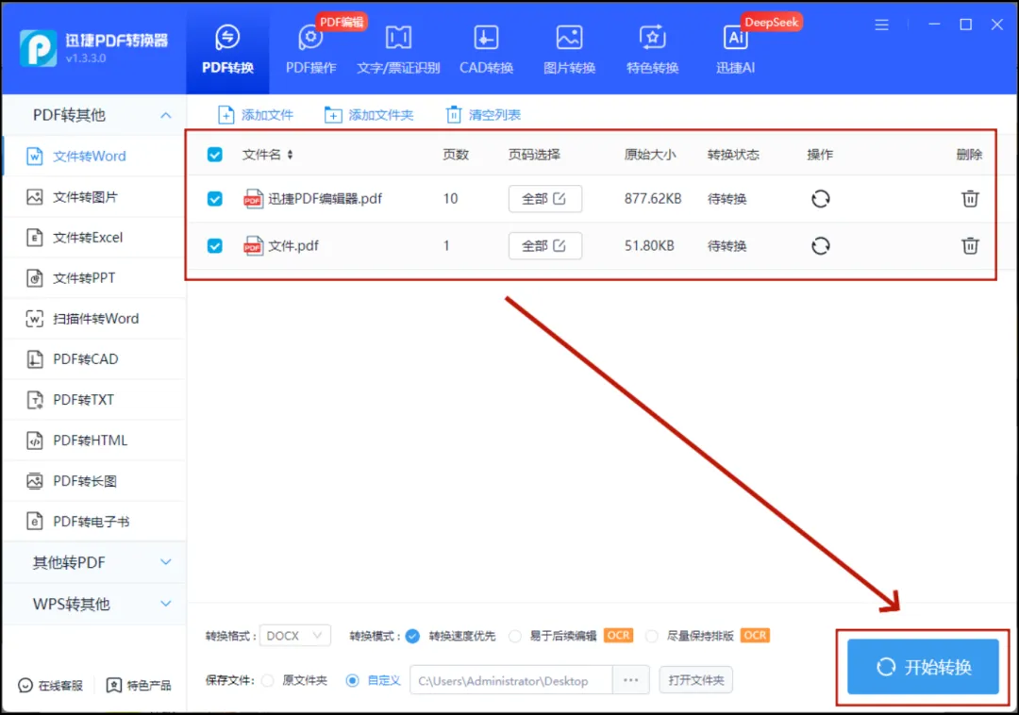Open PDF转TXT in sidebar
This screenshot has height=715, width=1019.
[94, 400]
